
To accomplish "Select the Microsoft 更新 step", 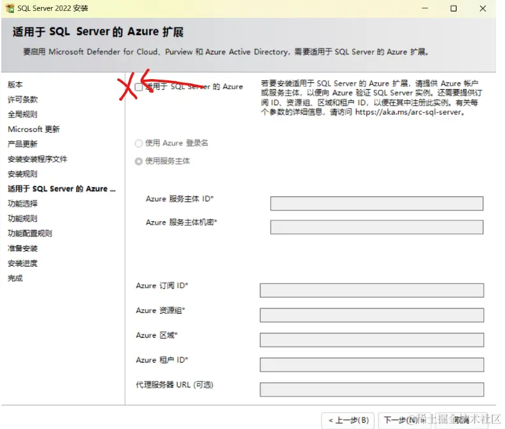I will (x=34, y=129).
